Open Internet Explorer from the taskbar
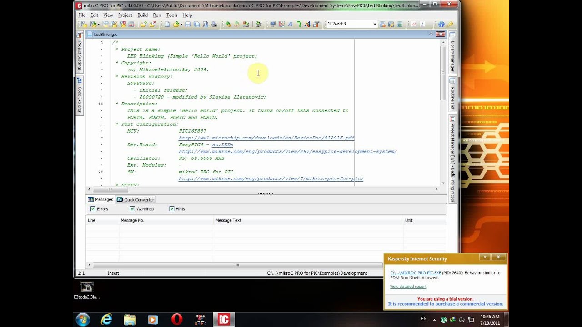This screenshot has width=582, height=327. (x=106, y=319)
